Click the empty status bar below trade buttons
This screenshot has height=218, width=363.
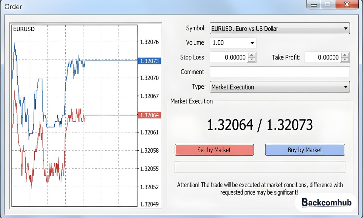[260, 167]
